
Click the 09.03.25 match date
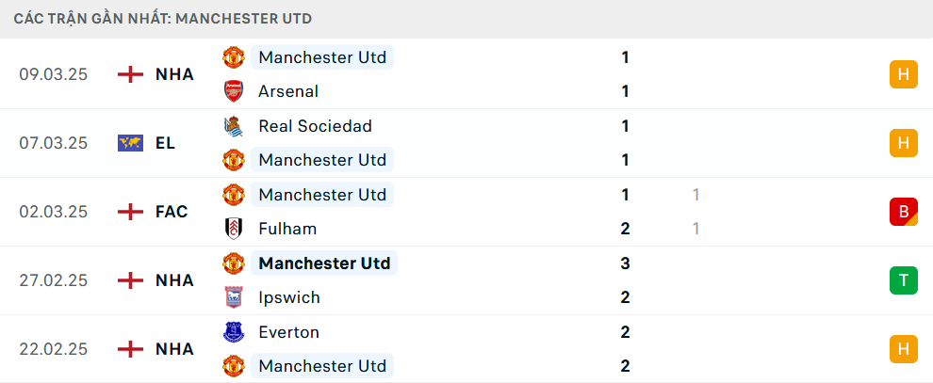[x=54, y=74]
